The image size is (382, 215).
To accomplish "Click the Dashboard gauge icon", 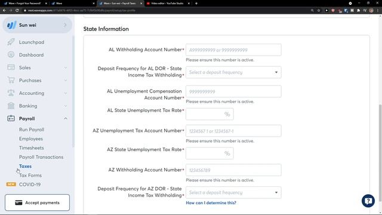I will [11, 54].
